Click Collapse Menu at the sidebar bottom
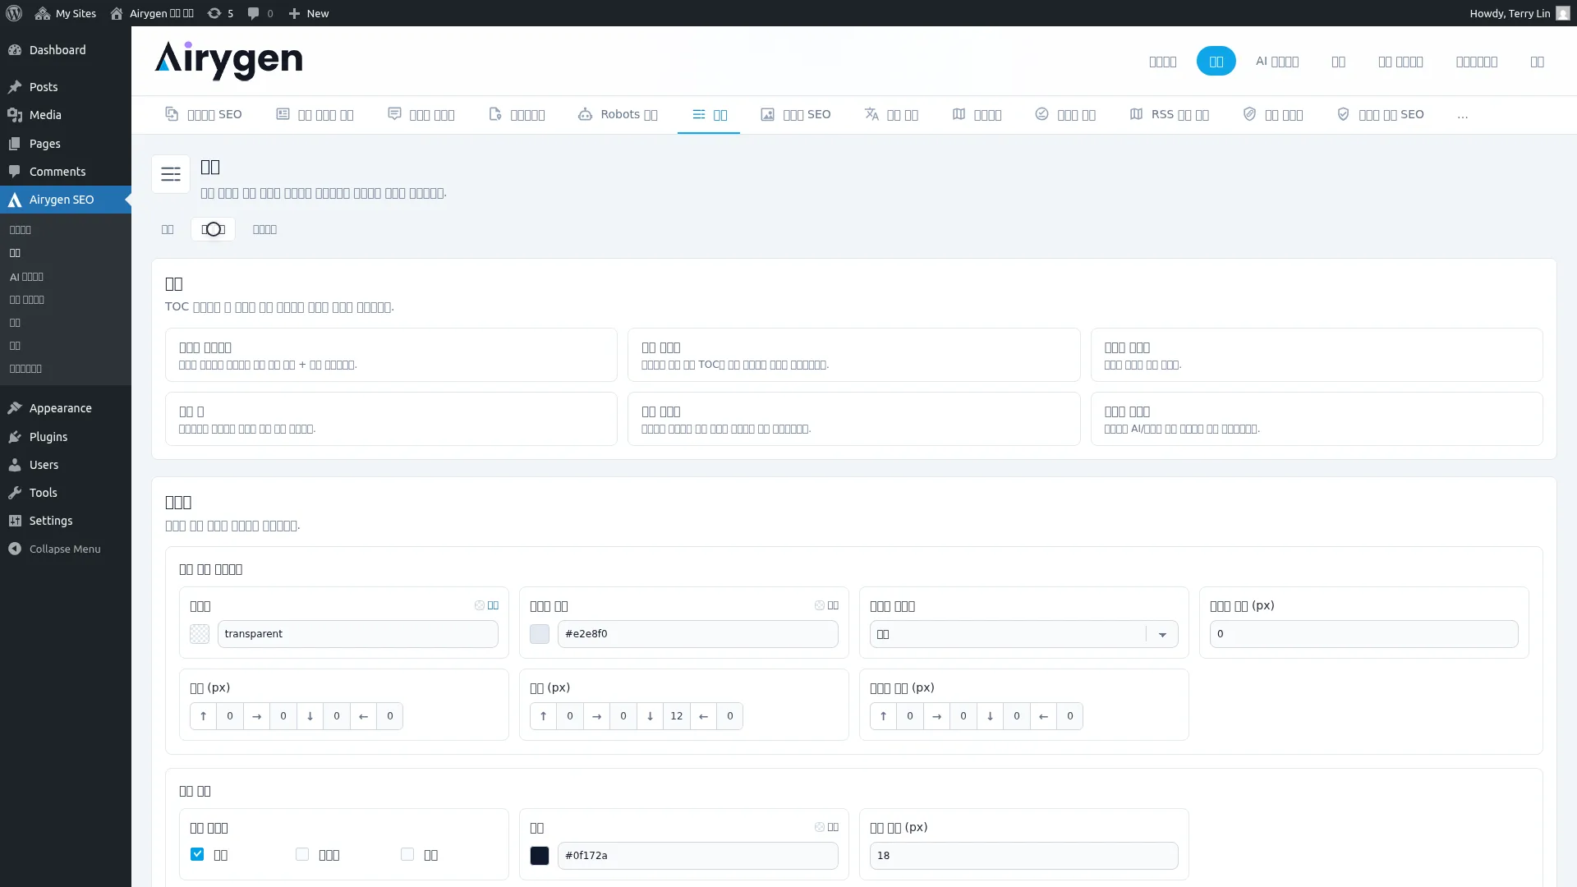Screen dimensions: 1577x887 pos(66,549)
